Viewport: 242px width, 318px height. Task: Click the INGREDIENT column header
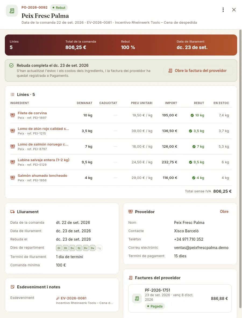[x=20, y=103]
